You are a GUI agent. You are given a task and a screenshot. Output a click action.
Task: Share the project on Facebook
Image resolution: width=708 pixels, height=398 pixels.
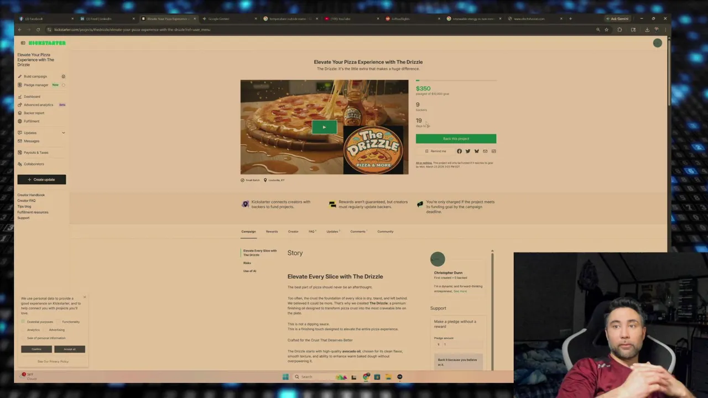coord(459,151)
